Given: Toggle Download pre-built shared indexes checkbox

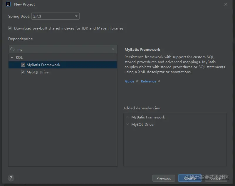Looking at the screenshot, I should [10, 28].
